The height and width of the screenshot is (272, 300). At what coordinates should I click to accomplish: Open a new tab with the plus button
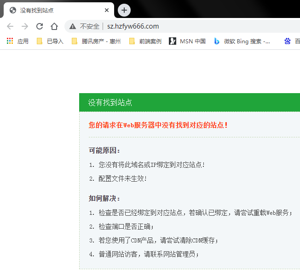(x=124, y=10)
